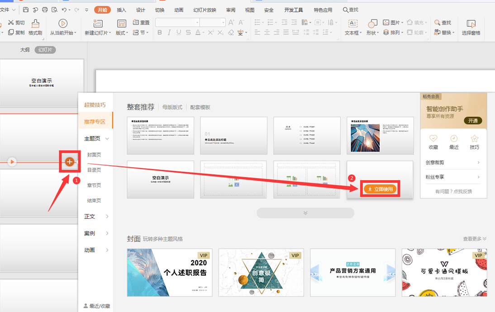
Task: Open 最近 recent templates with clock icon
Action: (x=454, y=142)
